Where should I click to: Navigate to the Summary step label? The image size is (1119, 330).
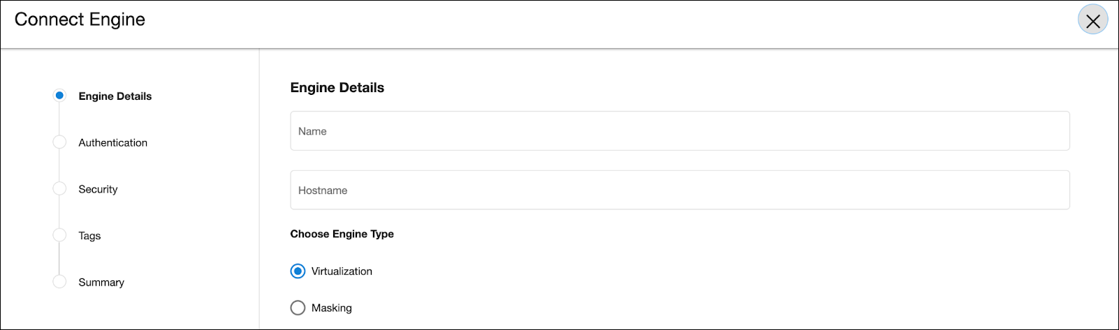(x=101, y=282)
